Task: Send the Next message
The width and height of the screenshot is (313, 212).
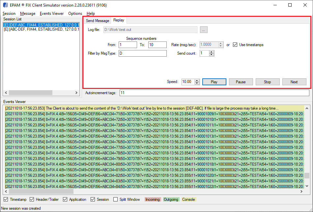Action: tap(294, 82)
